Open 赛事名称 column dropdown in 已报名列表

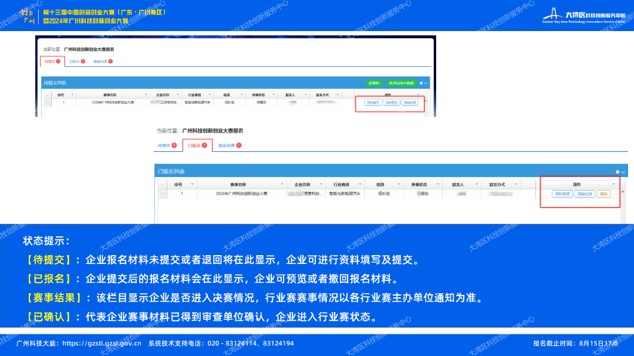(x=282, y=184)
